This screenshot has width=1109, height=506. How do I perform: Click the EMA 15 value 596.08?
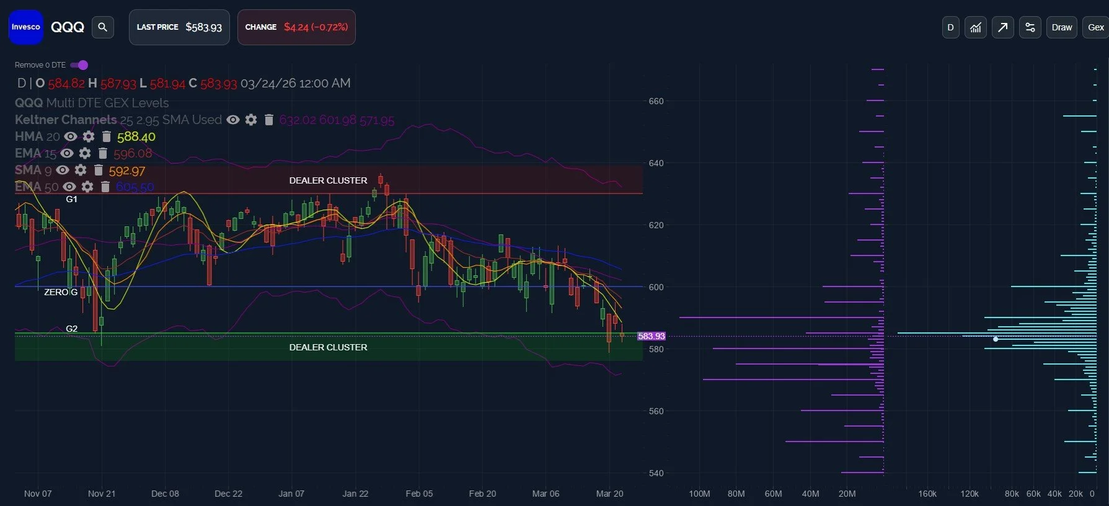click(133, 153)
